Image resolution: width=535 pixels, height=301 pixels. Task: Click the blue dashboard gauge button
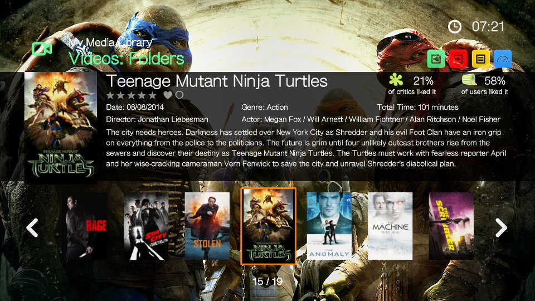pyautogui.click(x=503, y=59)
